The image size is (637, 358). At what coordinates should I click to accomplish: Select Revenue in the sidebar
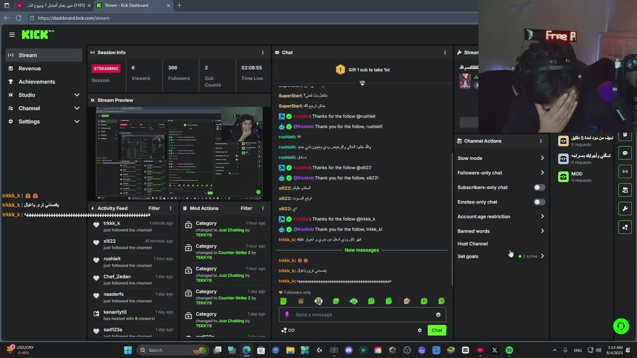pyautogui.click(x=43, y=69)
